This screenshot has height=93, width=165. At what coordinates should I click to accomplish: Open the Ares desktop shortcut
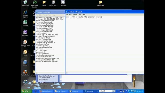pyautogui.click(x=25, y=83)
